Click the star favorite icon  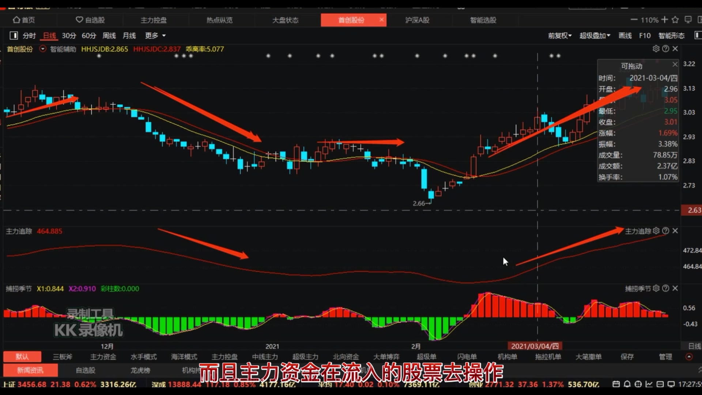(675, 20)
